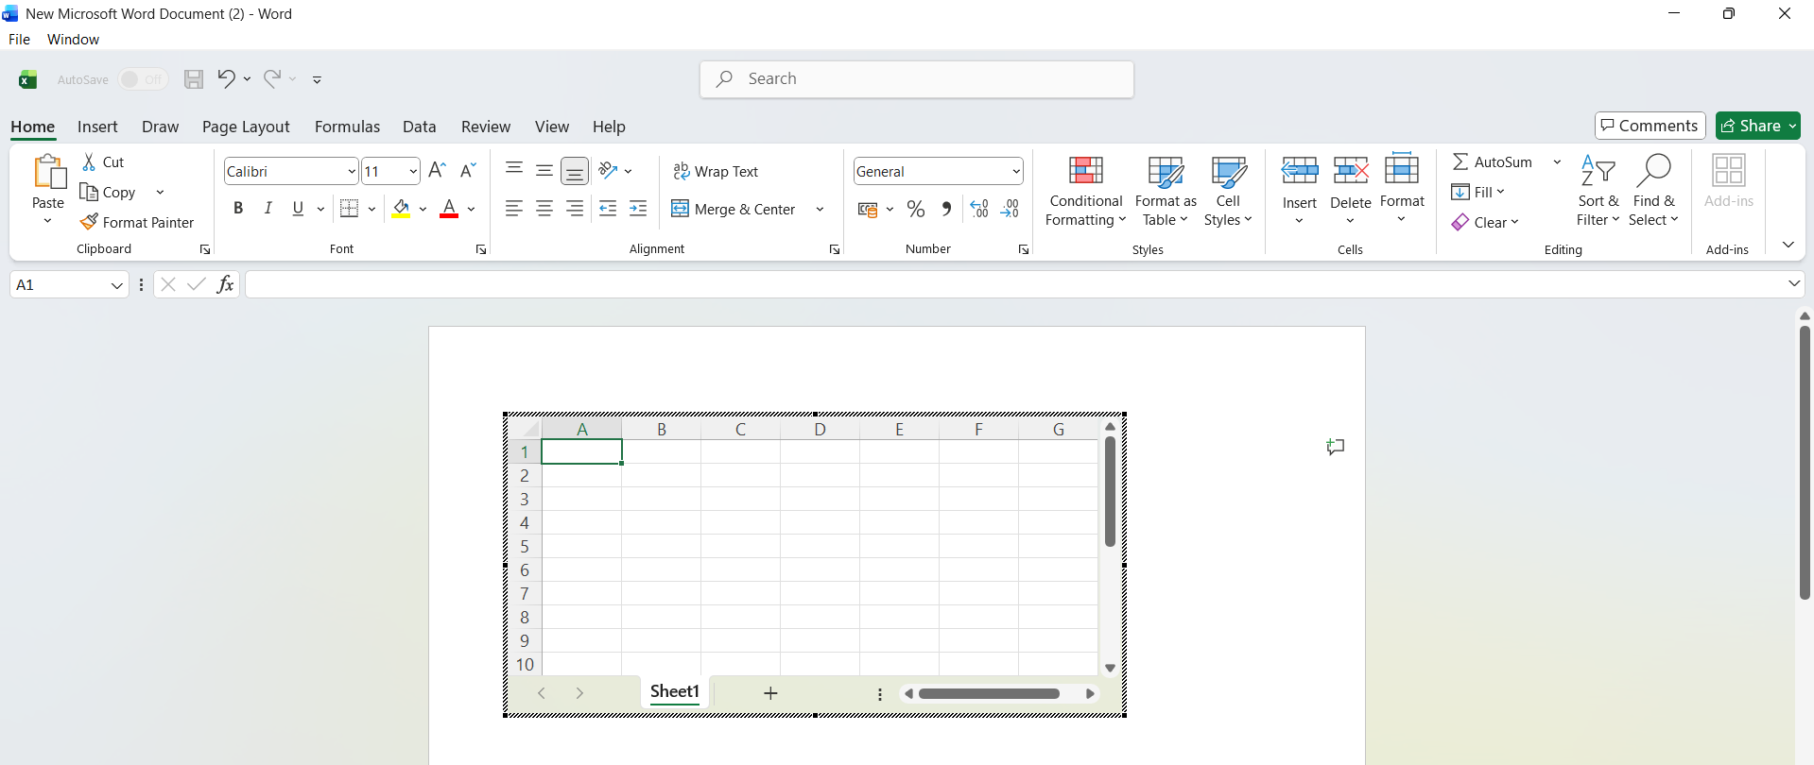Click the Accounting Number Format icon

point(868,209)
